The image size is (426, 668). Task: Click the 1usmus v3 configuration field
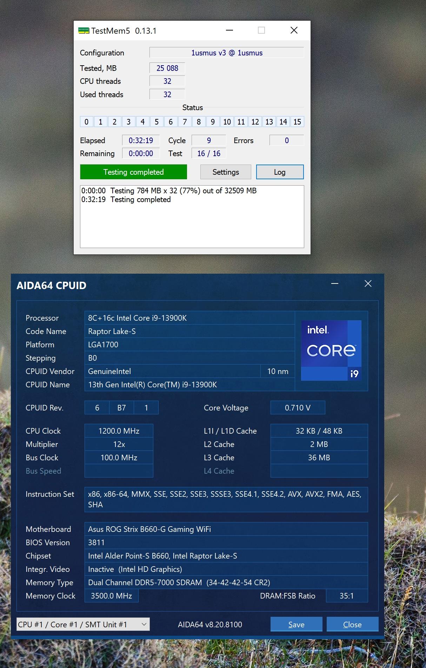(227, 53)
